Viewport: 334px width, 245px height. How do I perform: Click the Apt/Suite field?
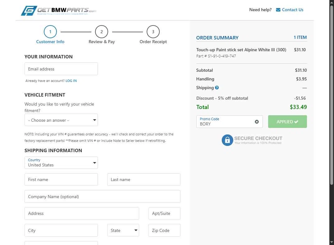tap(164, 213)
